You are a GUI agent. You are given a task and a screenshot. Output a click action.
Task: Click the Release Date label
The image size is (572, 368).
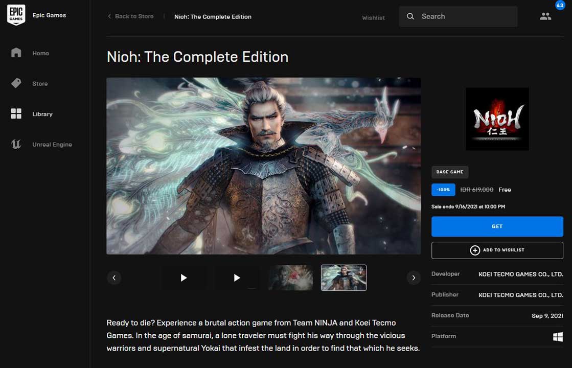click(x=450, y=315)
